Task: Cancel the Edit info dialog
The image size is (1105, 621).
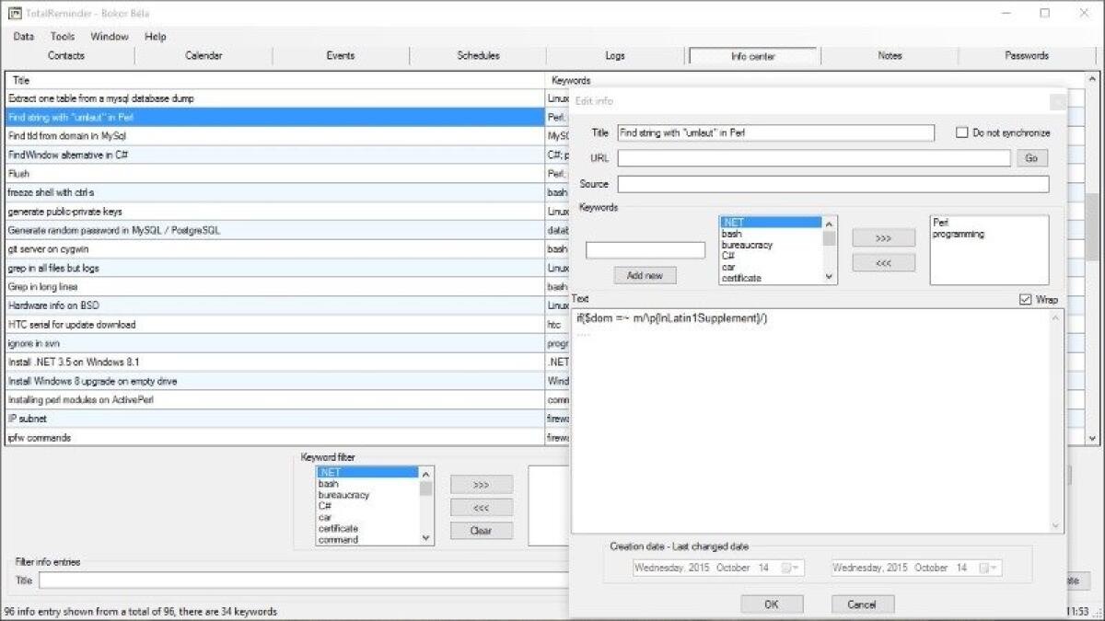Action: click(862, 604)
